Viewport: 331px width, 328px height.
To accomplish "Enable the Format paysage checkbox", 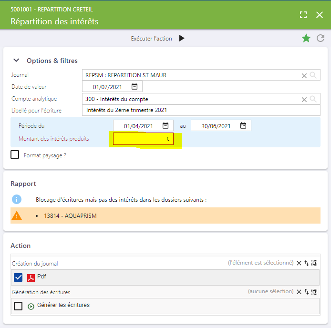I will point(15,154).
